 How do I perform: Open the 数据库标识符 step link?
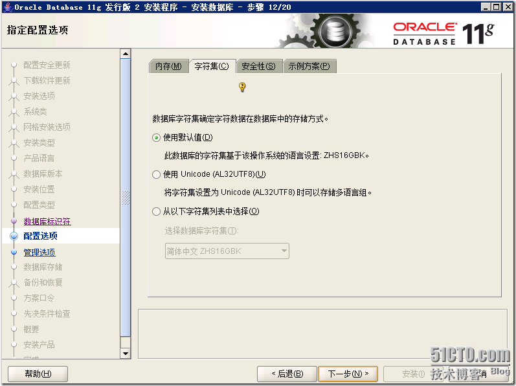pyautogui.click(x=47, y=221)
